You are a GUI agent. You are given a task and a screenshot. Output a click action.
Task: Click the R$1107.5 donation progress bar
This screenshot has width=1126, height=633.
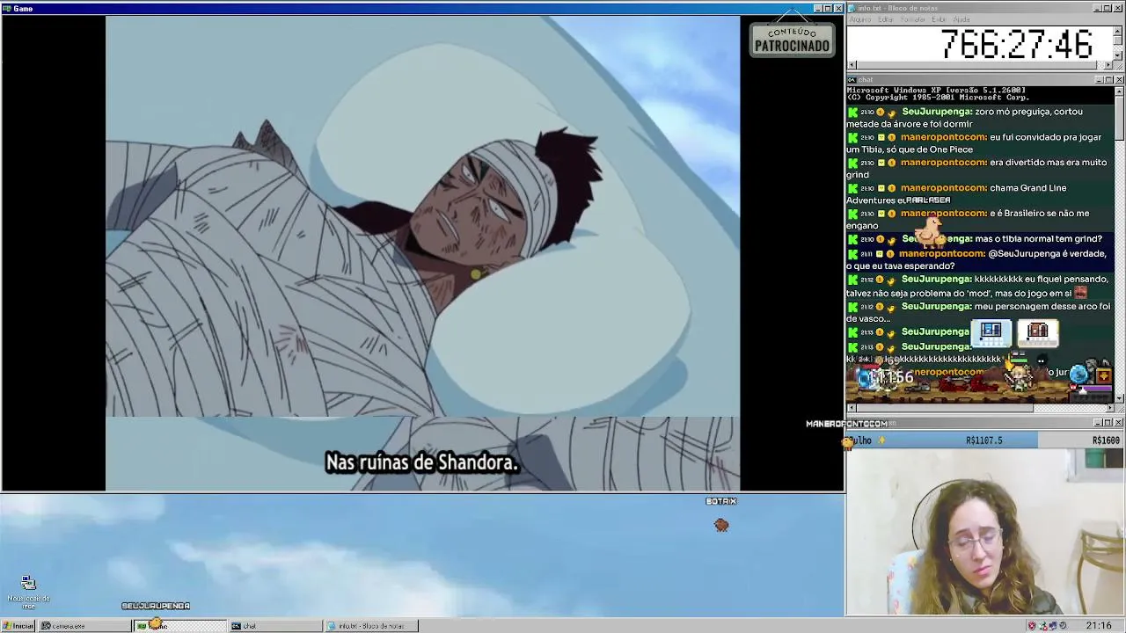942,440
